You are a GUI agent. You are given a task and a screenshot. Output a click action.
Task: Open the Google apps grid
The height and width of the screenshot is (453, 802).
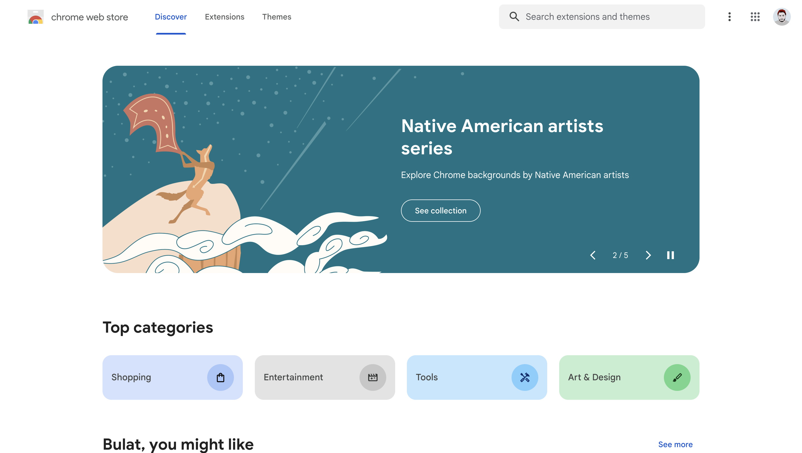click(755, 17)
